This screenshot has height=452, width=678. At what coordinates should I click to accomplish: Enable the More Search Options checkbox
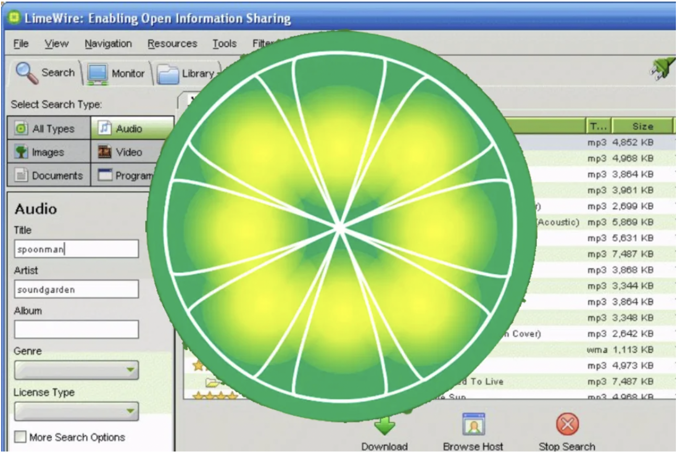(x=21, y=437)
